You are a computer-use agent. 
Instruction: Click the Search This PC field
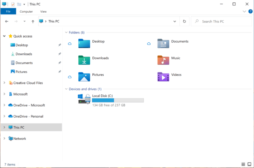point(221,22)
